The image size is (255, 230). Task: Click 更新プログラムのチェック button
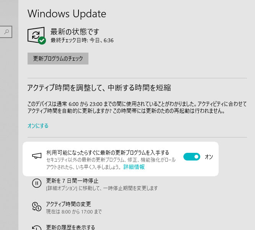click(x=58, y=59)
